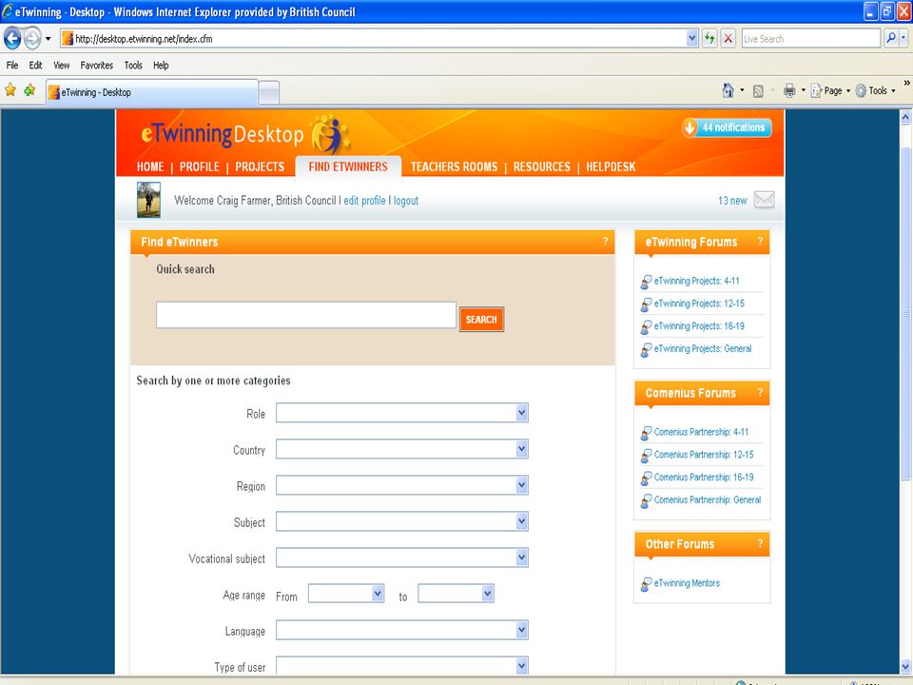Click the forum icon beside eTwinning Mentors

[x=646, y=584]
